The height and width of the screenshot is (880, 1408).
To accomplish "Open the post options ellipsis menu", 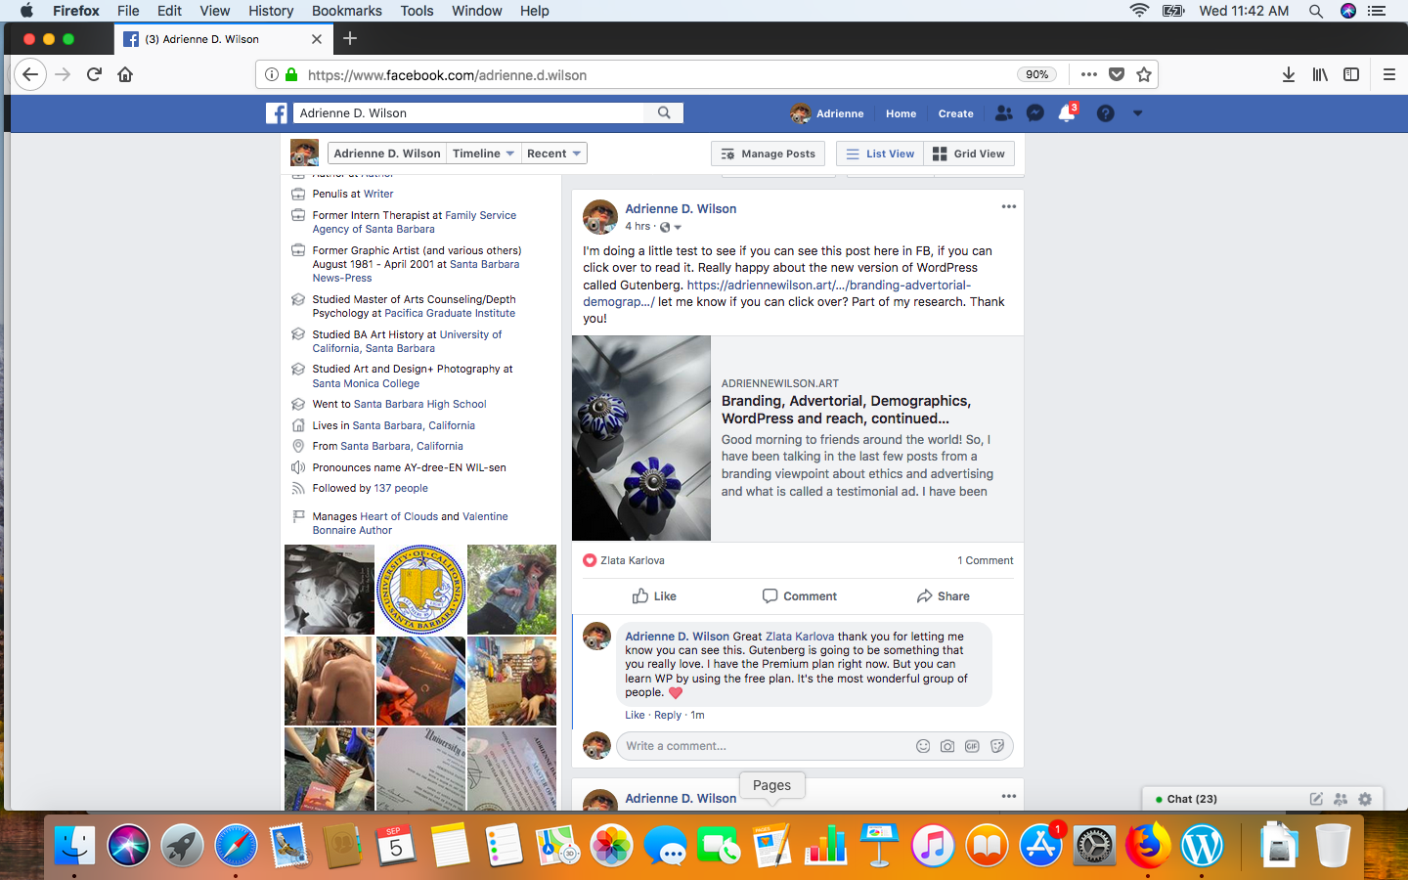I will click(1008, 206).
